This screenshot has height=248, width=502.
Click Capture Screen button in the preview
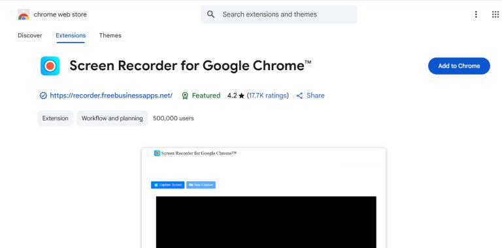click(168, 185)
